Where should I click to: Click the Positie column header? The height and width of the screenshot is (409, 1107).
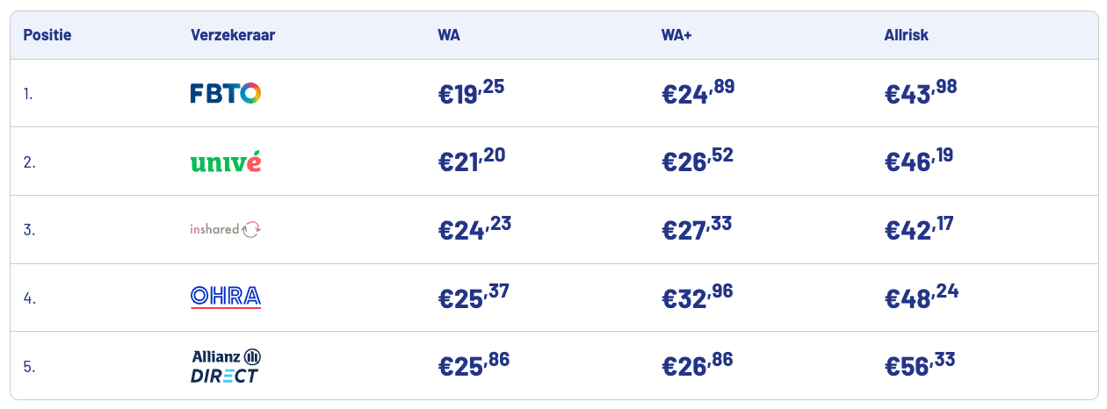click(47, 35)
